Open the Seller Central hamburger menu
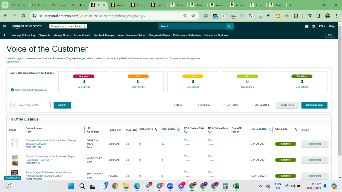 tap(4, 26)
